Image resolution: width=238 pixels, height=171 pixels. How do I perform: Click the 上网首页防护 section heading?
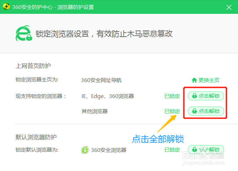[x=33, y=66]
